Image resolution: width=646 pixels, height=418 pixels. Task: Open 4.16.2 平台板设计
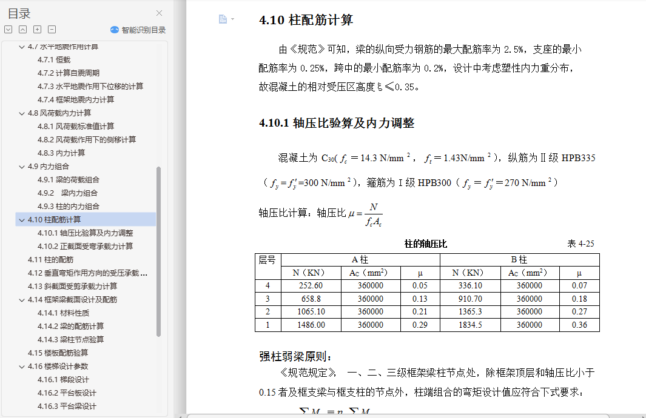pos(67,393)
